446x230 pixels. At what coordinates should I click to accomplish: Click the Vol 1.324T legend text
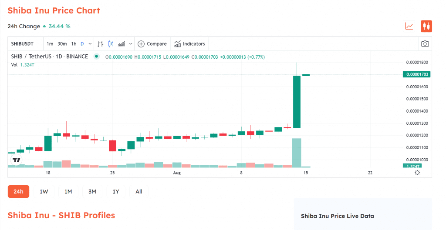pyautogui.click(x=23, y=65)
